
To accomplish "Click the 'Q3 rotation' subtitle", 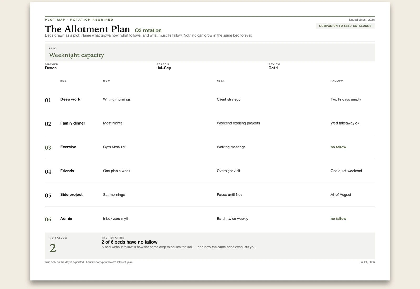I will coord(148,30).
